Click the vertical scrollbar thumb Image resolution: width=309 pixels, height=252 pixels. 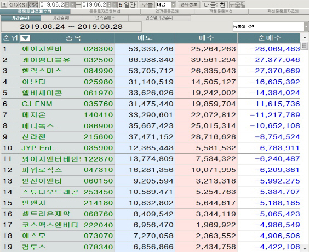[x=305, y=45]
